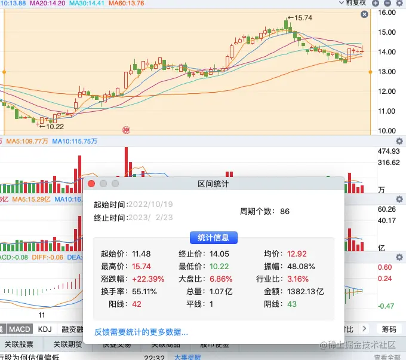The height and width of the screenshot is (360, 406).
Task: Select the 筹码 chip distribution tab
Action: point(389,329)
